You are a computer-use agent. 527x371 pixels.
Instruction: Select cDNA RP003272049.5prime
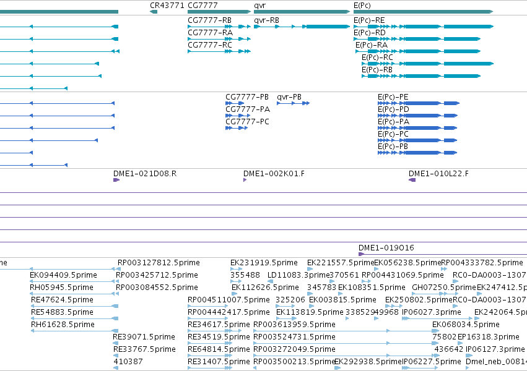pos(346,356)
